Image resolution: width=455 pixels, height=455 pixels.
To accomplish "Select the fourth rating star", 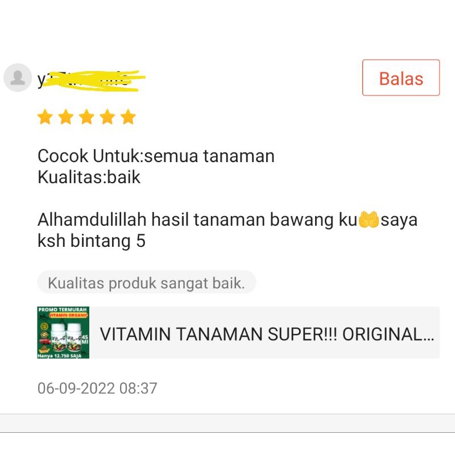I will 107,117.
